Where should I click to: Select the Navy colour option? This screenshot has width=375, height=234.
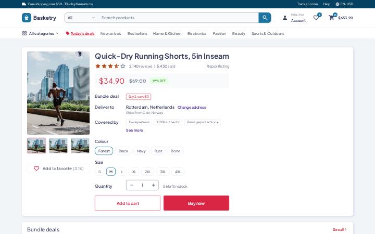[x=141, y=151]
